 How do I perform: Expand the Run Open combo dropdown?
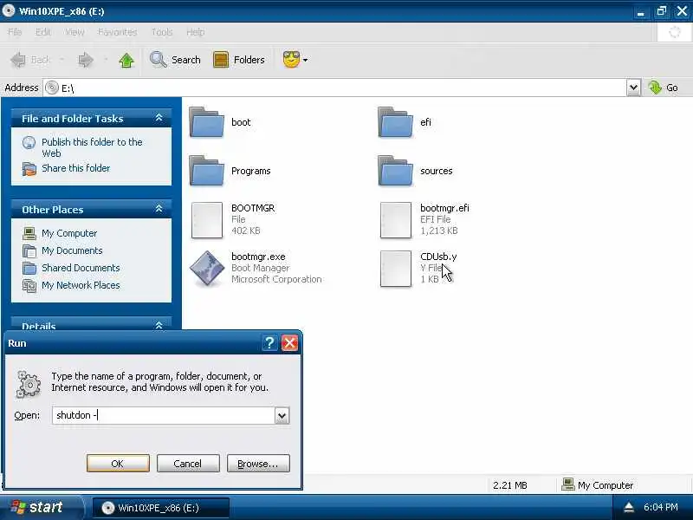pos(282,416)
